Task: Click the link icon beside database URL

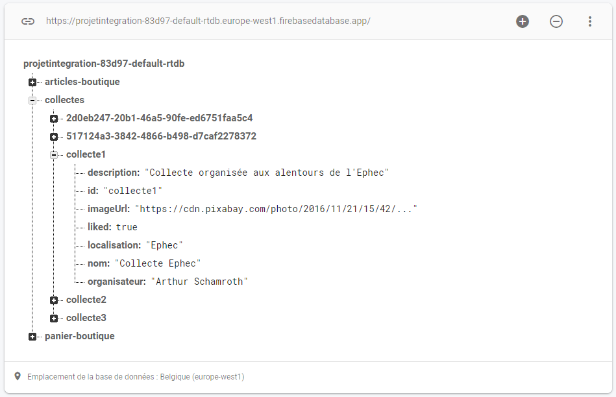Action: [28, 21]
